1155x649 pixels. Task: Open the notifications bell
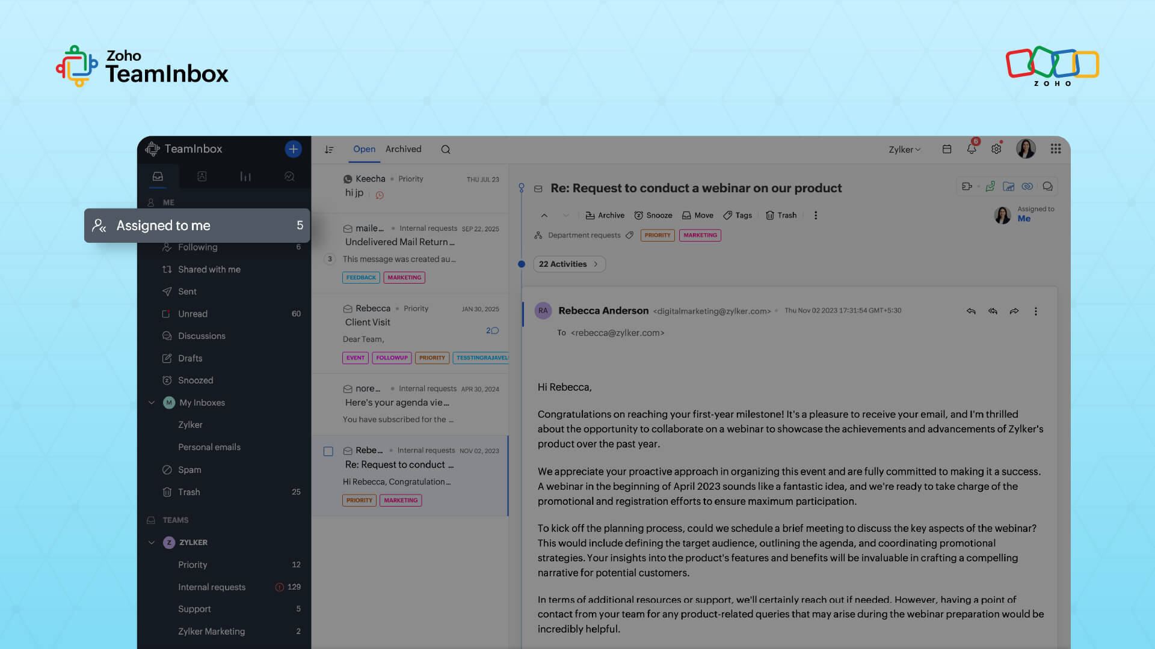(x=972, y=148)
